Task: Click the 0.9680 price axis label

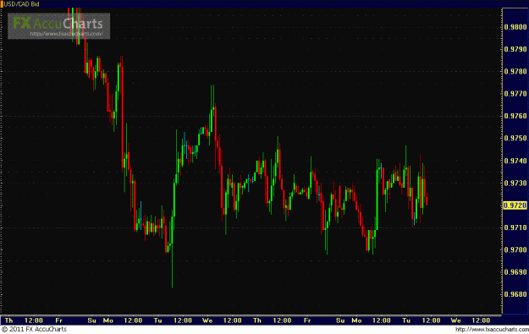Action: pos(515,294)
